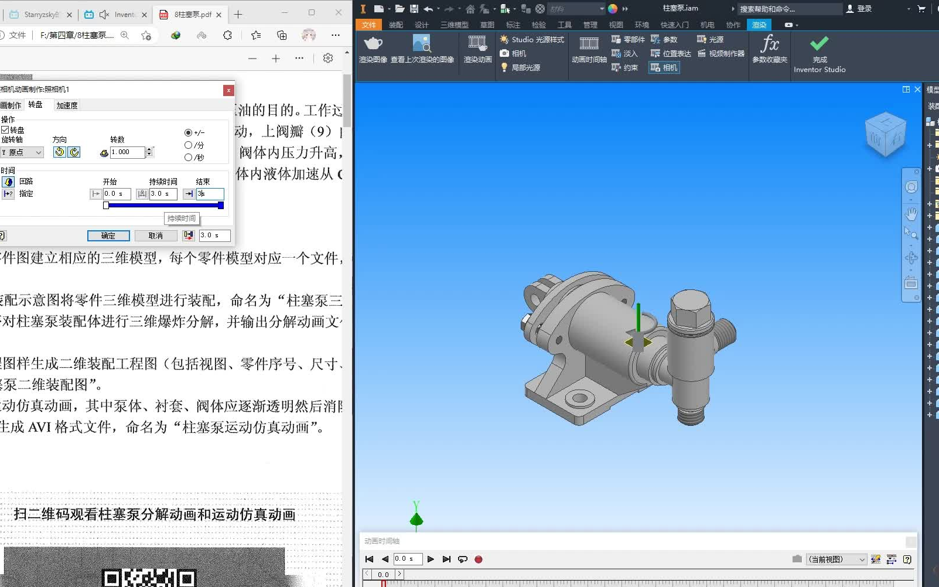Open the File (文件) menu tab
Screen dimensions: 939x587
tap(369, 25)
